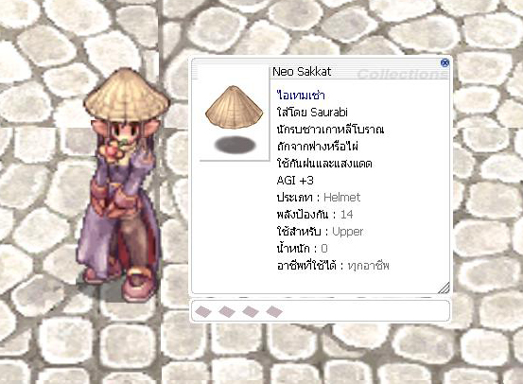Select the third empty card slot diamond

pos(251,312)
